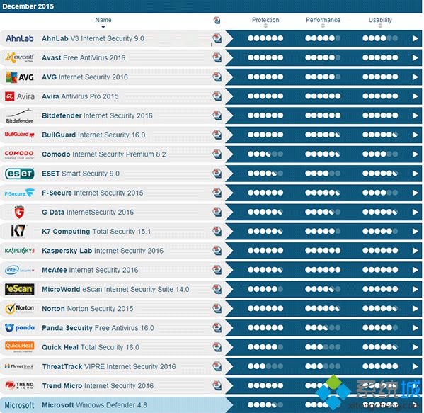Open the certificate icon for Bitdefender Internet Security
This screenshot has height=413, width=424.
(217, 115)
